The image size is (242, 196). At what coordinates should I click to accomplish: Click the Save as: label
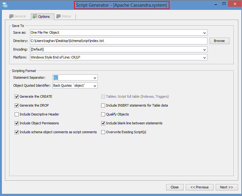(20, 32)
